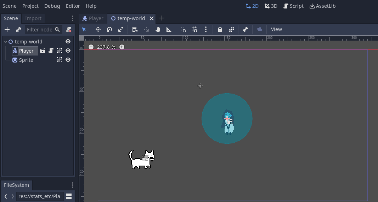Toggle FileSystem split view mode icon
The height and width of the screenshot is (202, 378).
(69, 196)
